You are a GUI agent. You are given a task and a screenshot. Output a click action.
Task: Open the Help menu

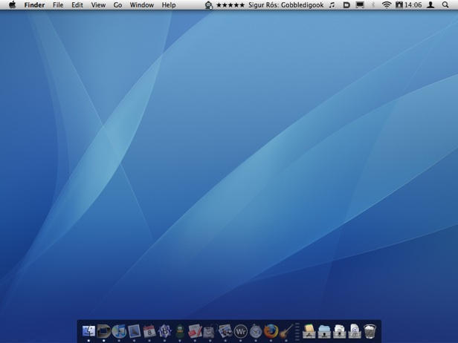coord(169,5)
